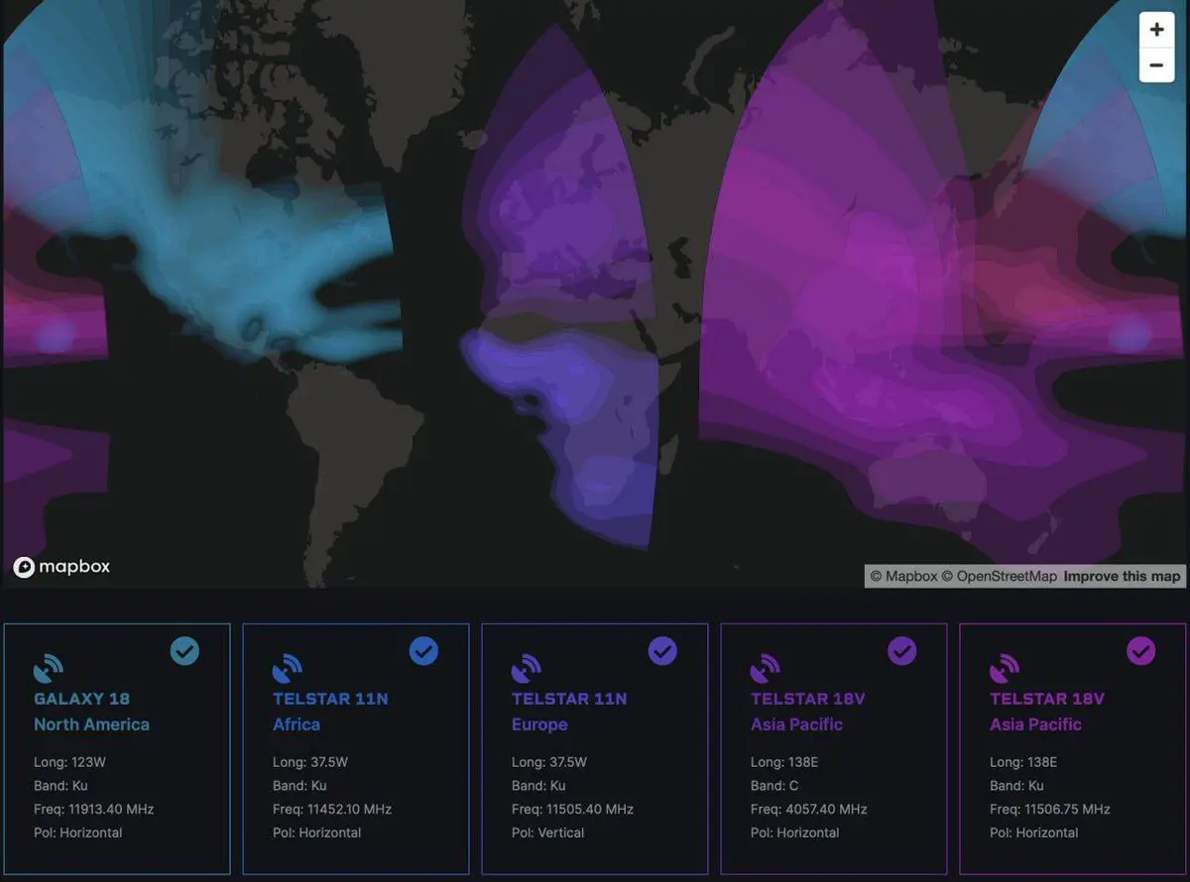Select the TELSTAR 18V title on 11506.75 MHz card

tap(1047, 699)
